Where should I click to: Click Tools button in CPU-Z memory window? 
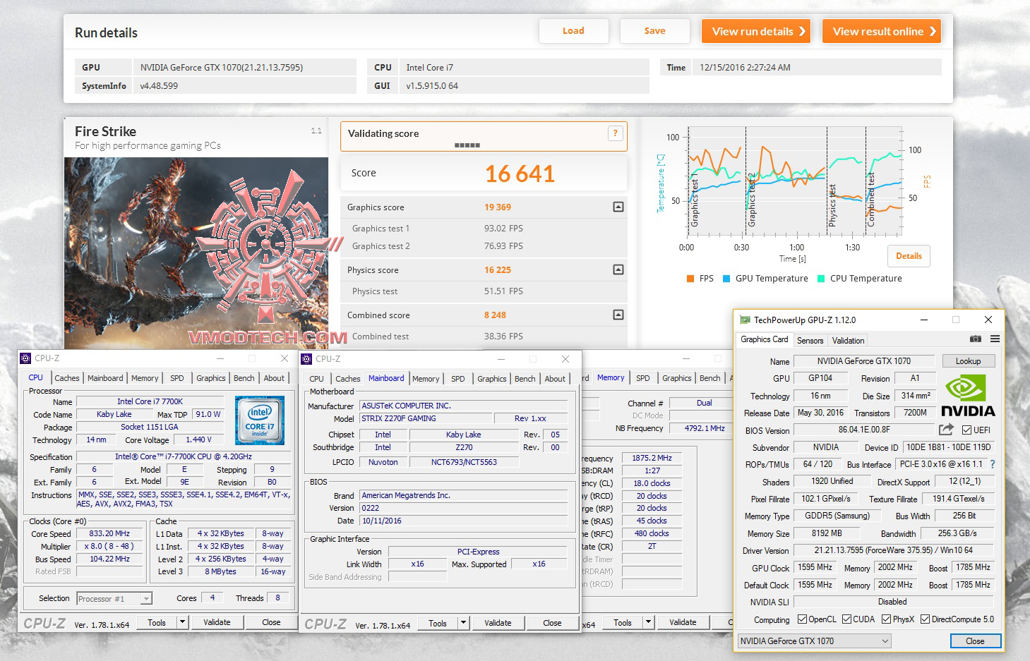click(623, 622)
